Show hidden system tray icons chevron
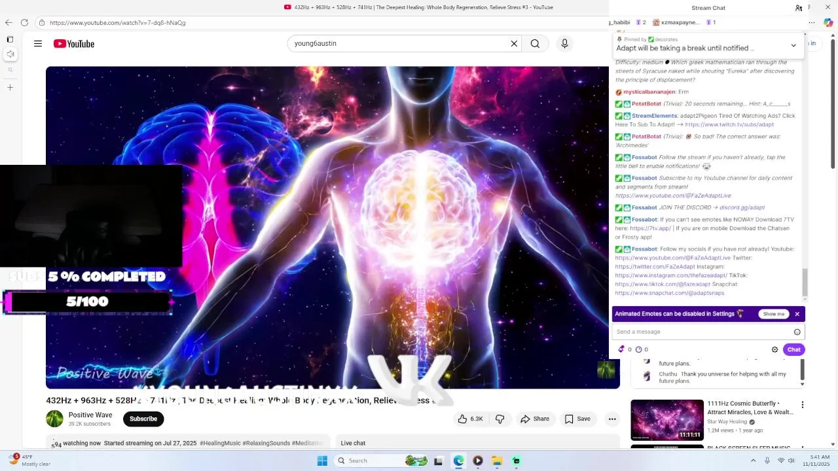The image size is (838, 471). (753, 461)
